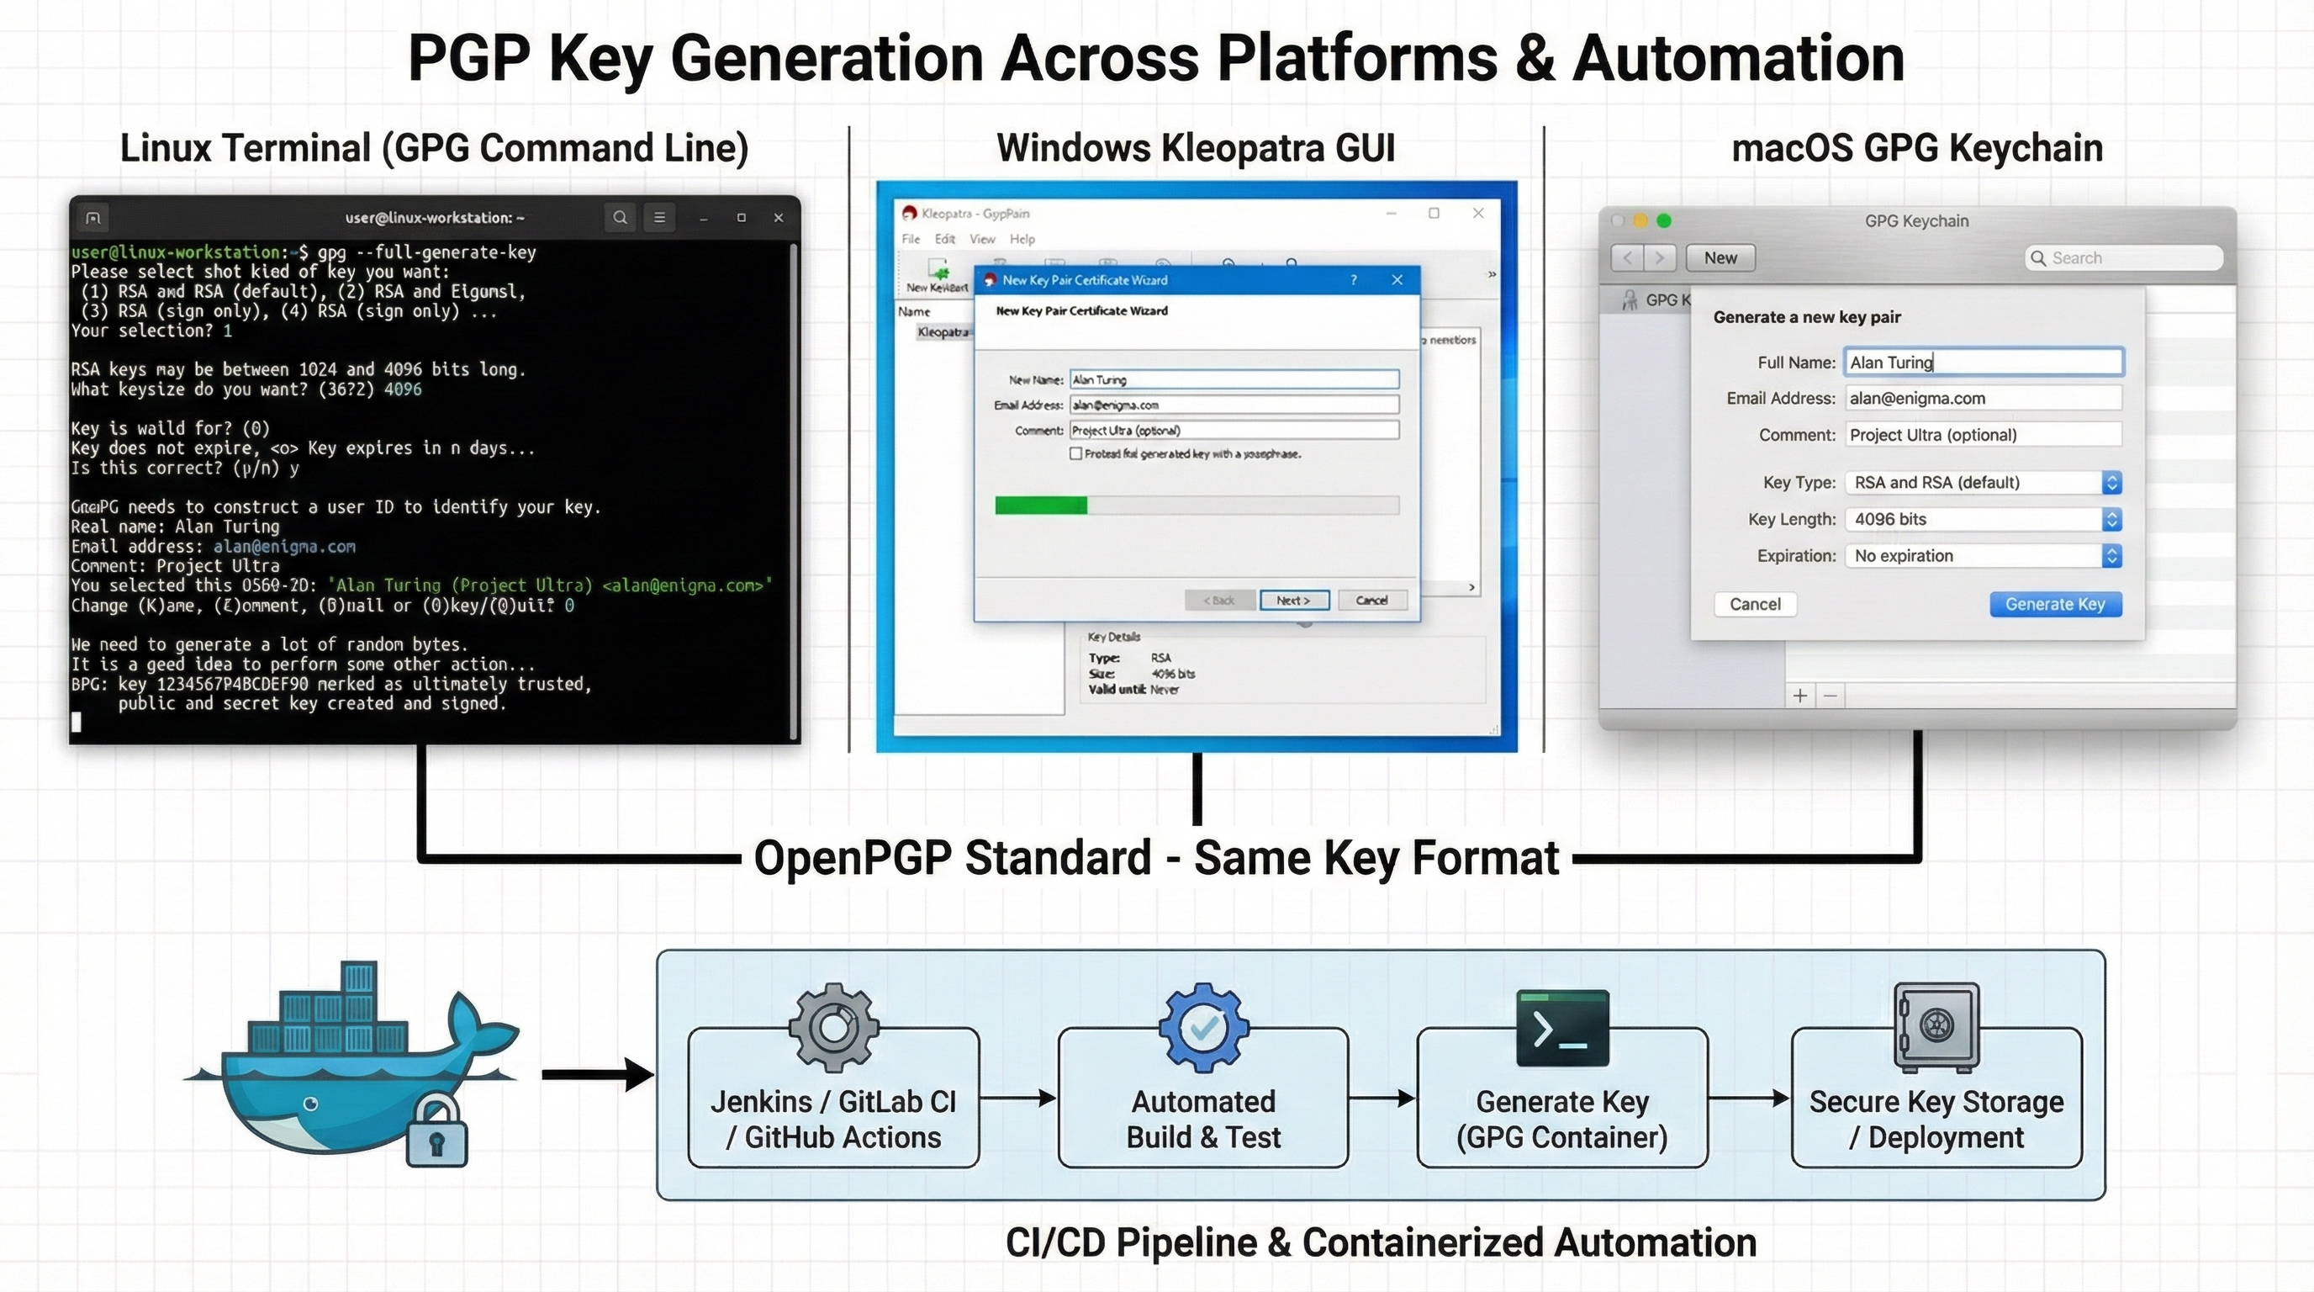This screenshot has height=1292, width=2314.
Task: Select the GPG key entry icon in GPG Keychain
Action: pyautogui.click(x=1630, y=299)
